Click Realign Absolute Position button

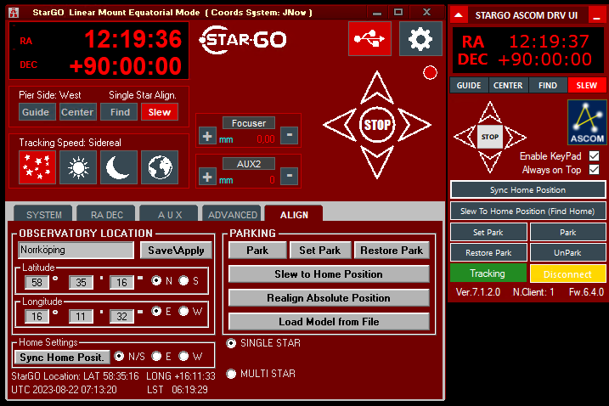pyautogui.click(x=329, y=297)
